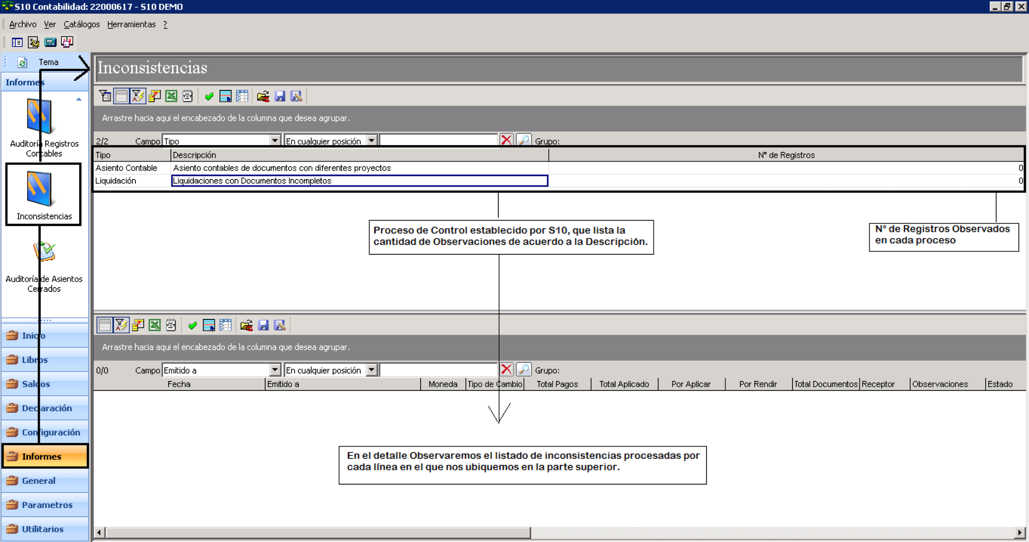Open Auditoría de Asientos Cerrados icon
Viewport: 1029px width, 542px height.
tap(44, 266)
